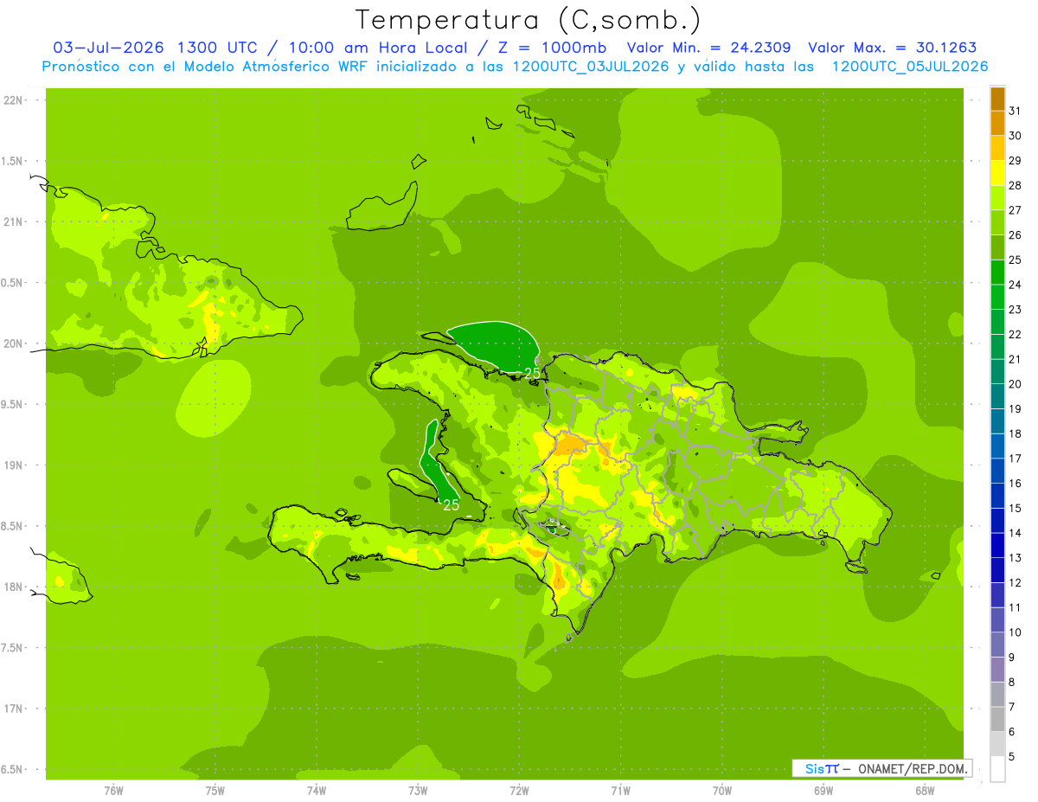Click the legend number 24
Image resolution: width=1038 pixels, height=802 pixels.
(1016, 284)
